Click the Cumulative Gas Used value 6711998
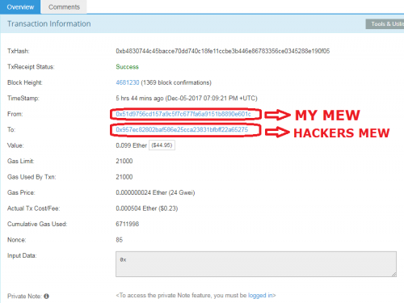This screenshot has height=303, width=404. pyautogui.click(x=128, y=224)
